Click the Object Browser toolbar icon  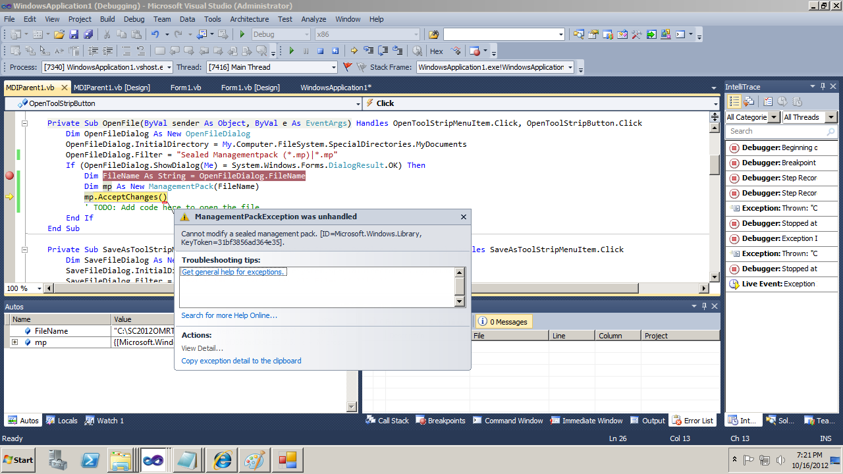click(622, 34)
